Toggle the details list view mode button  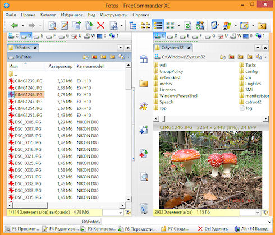158,25
